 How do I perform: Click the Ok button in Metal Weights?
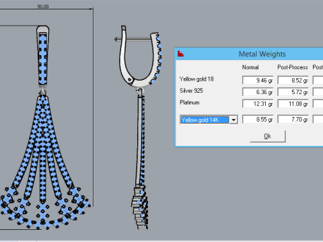[268, 136]
